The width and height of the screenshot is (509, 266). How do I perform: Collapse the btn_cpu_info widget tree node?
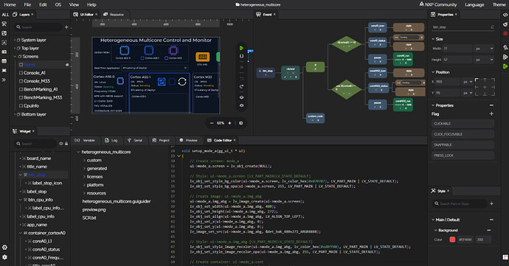coord(21,200)
